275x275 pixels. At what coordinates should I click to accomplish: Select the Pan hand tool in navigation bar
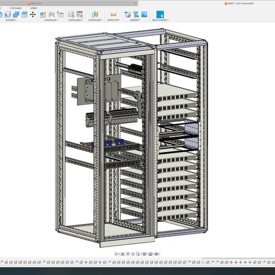click(x=128, y=254)
